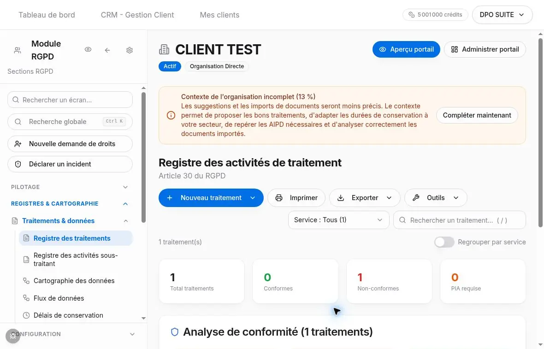Go to CRM - Gestion Client
The height and width of the screenshot is (349, 544).
pos(137,15)
